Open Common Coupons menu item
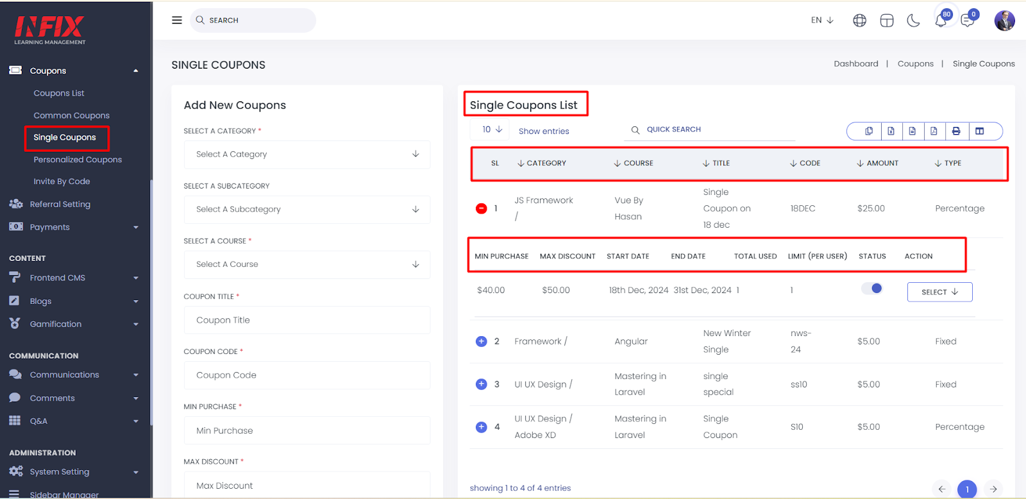This screenshot has height=499, width=1026. pos(71,115)
